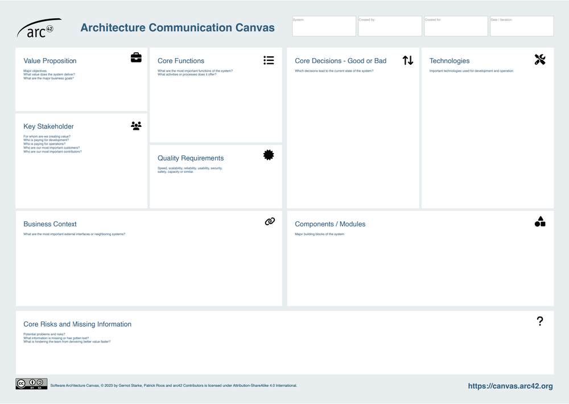Click the Architecture Communication Canvas title

[178, 27]
